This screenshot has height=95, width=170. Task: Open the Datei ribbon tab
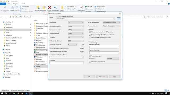coord(3,4)
